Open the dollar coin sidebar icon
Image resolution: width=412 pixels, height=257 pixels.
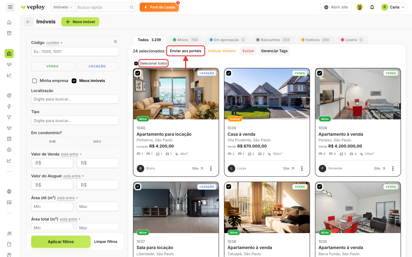[9, 150]
